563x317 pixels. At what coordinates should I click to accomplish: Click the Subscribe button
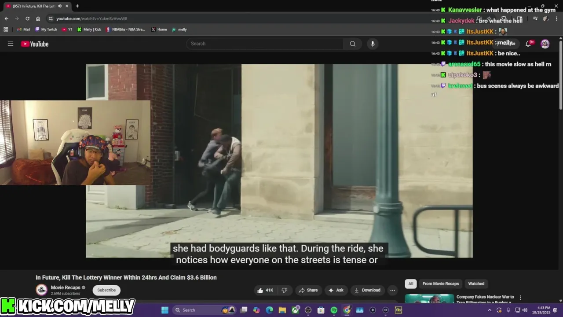(x=106, y=290)
